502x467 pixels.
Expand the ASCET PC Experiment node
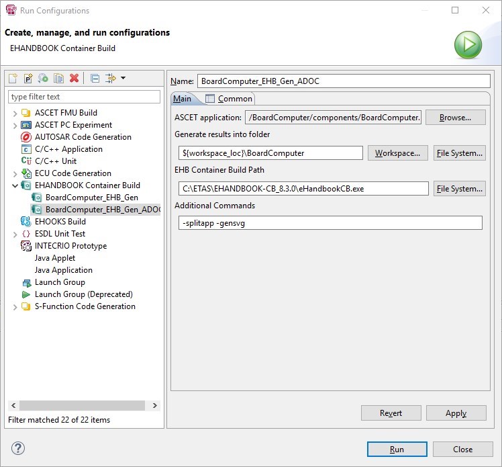coord(15,126)
